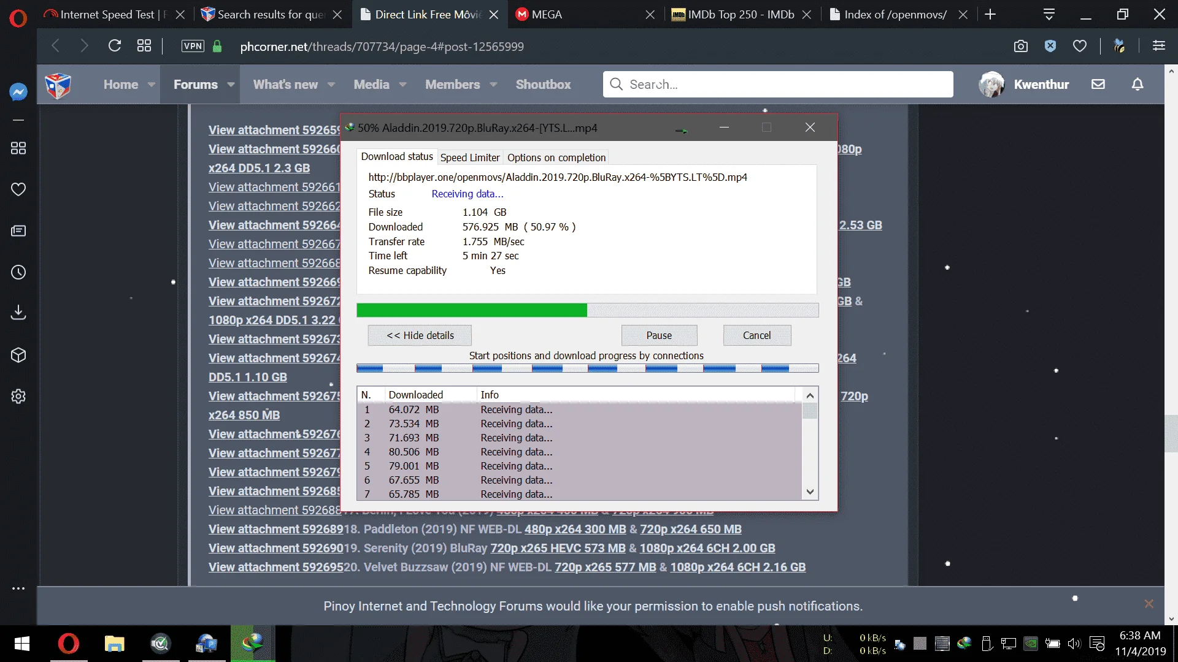The width and height of the screenshot is (1178, 662).
Task: Click download URL text in dialog
Action: pos(558,177)
